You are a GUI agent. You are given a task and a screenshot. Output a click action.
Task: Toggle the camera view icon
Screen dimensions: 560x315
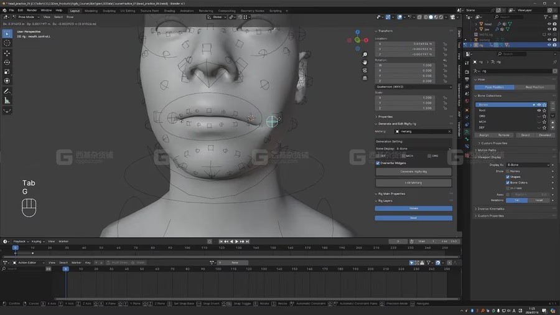pyautogui.click(x=365, y=70)
